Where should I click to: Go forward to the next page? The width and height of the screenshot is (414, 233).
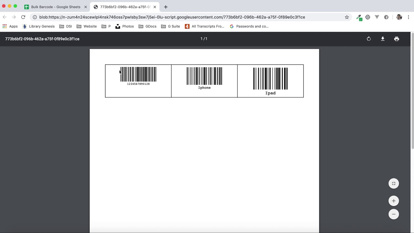coord(14,17)
